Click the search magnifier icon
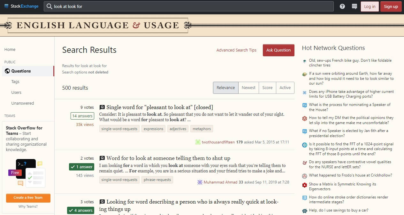The image size is (404, 215). (49, 6)
